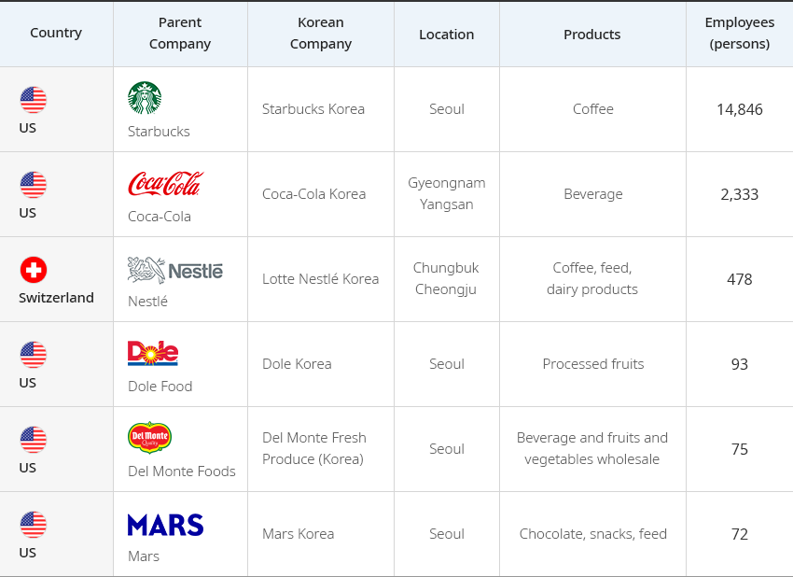Click the Chocolate, snacks, feed cell
793x577 pixels.
click(x=592, y=534)
